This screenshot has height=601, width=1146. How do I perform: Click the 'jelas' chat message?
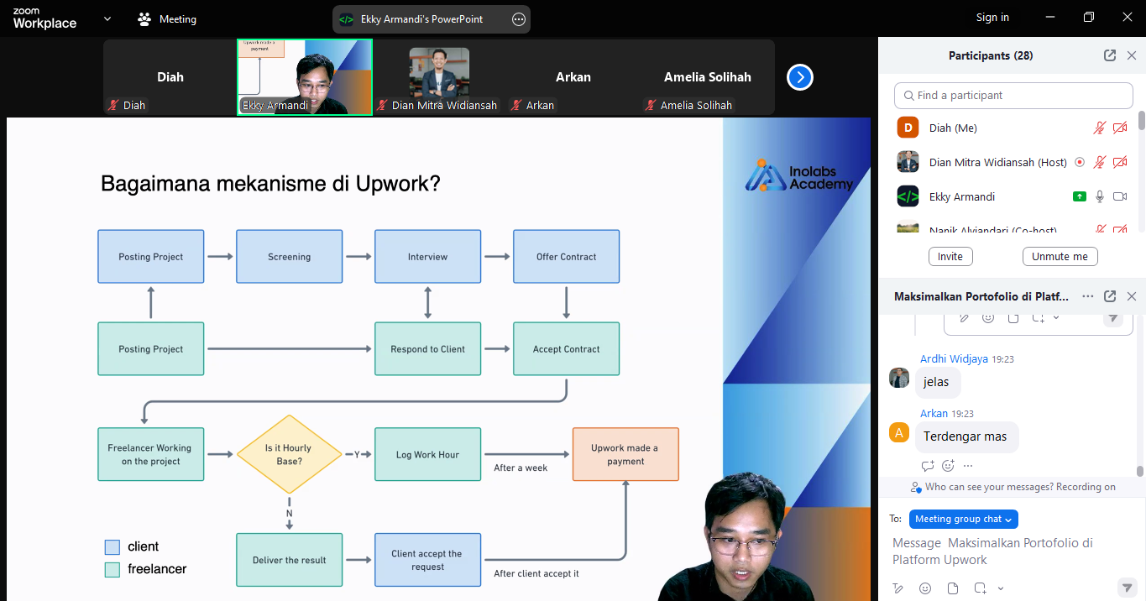point(938,382)
